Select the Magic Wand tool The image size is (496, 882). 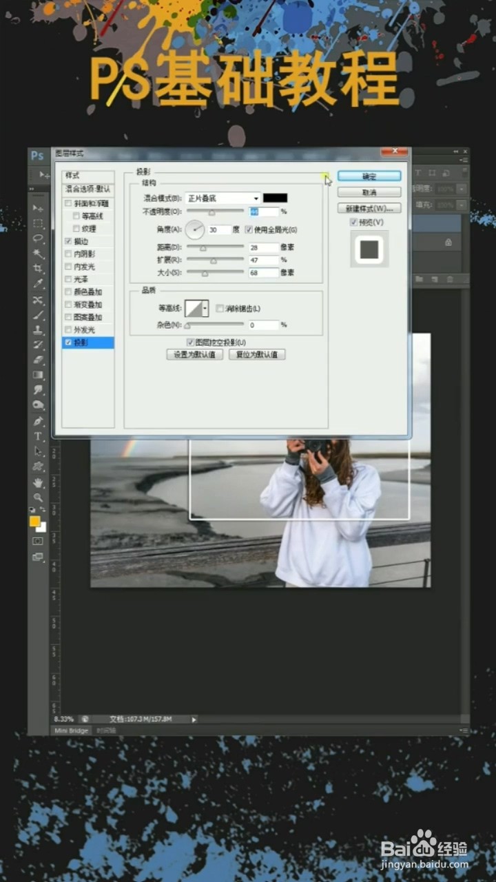38,254
